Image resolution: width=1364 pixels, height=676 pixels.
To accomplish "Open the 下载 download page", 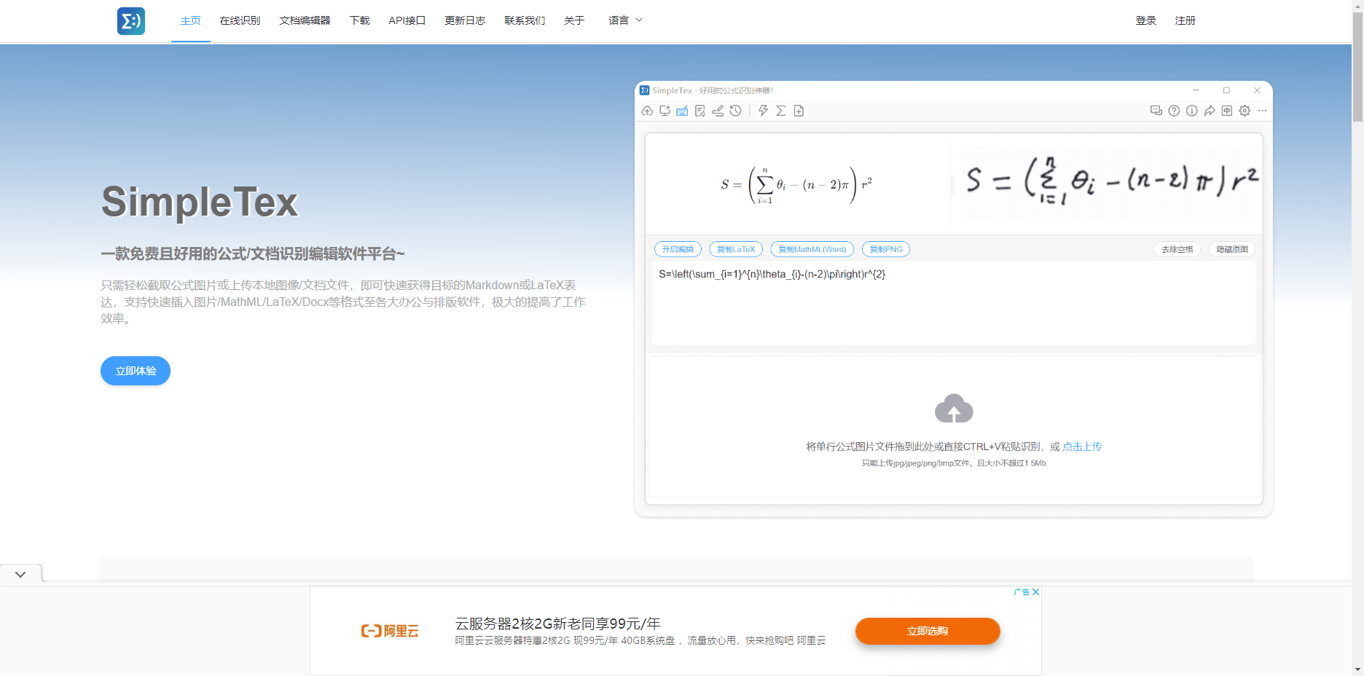I will (x=359, y=20).
